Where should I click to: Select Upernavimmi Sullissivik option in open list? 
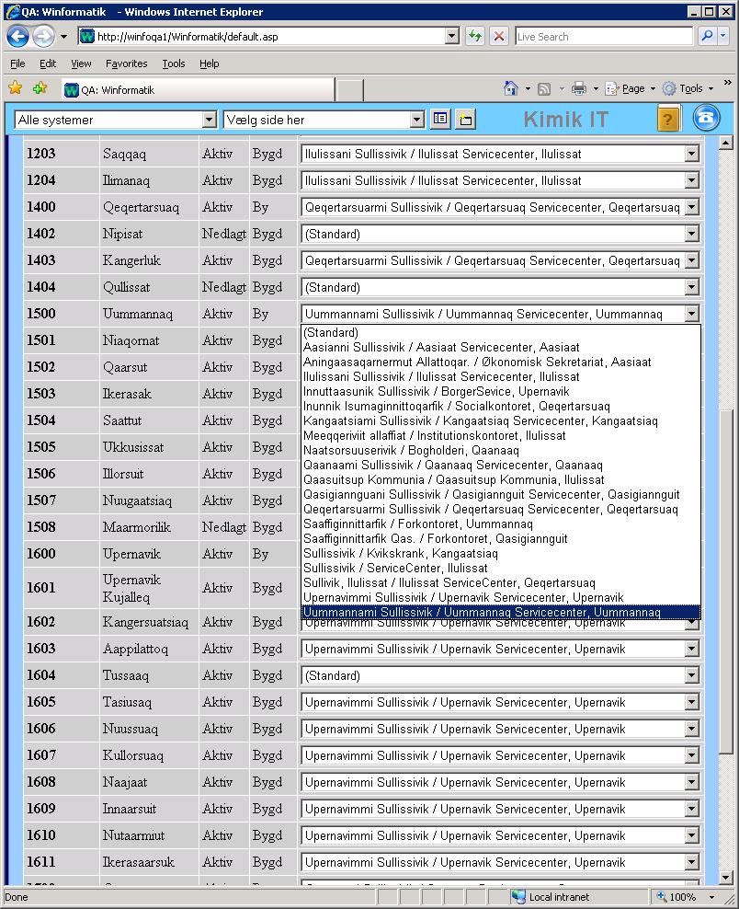pos(501,597)
